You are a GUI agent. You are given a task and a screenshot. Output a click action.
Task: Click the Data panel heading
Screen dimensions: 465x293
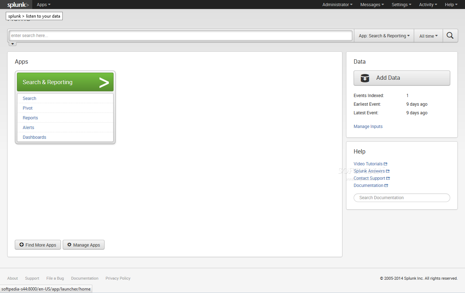click(x=360, y=62)
